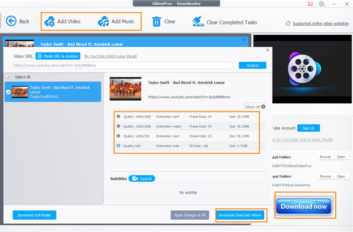The image size is (353, 232).
Task: Open Supported online video websites link
Action: pos(321,23)
